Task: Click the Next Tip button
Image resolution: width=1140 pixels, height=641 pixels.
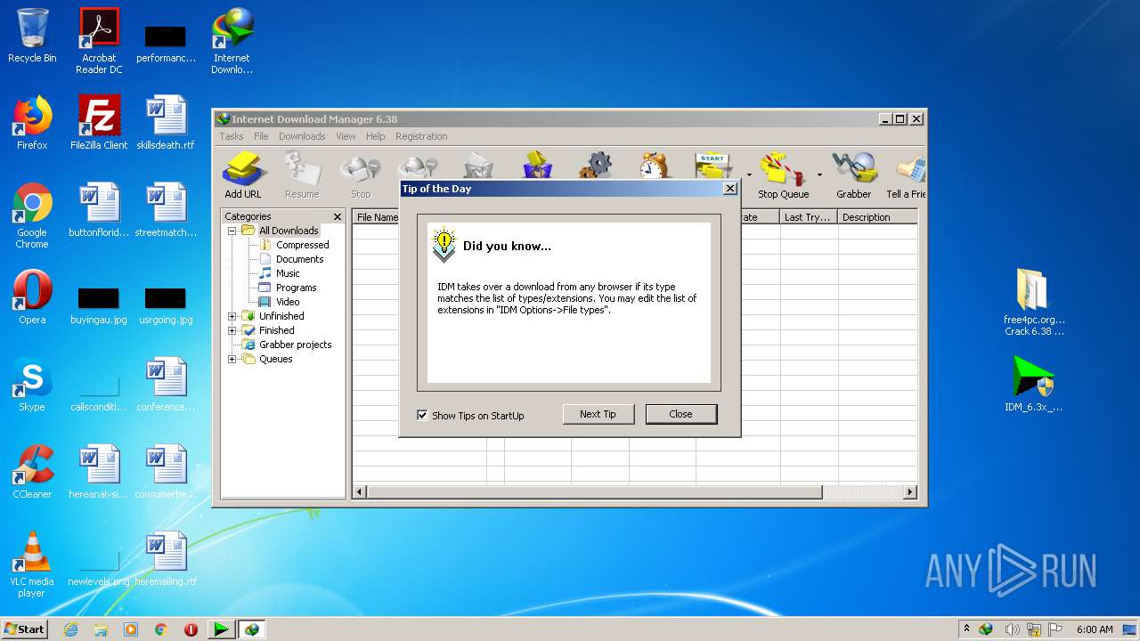Action: pos(598,414)
